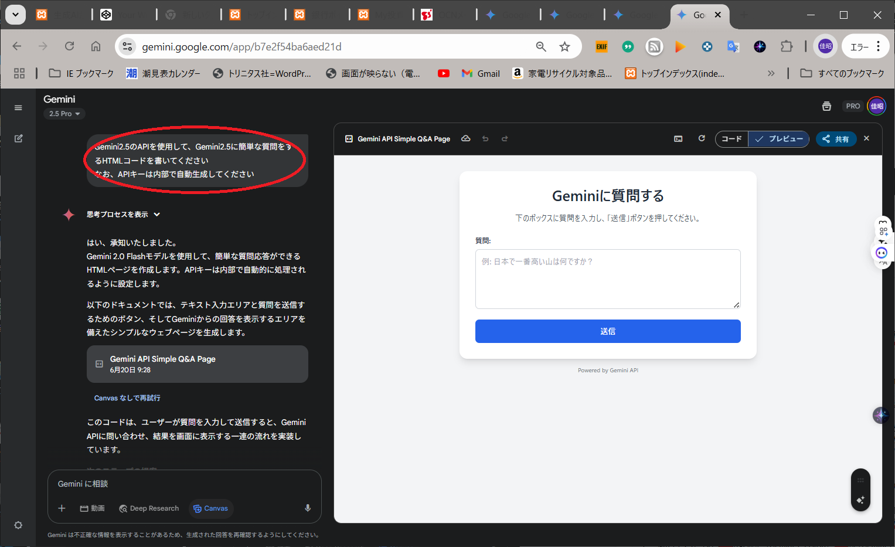Viewport: 895px width, 547px height.
Task: Open the 潮見表カレンダー bookmark
Action: pyautogui.click(x=164, y=73)
